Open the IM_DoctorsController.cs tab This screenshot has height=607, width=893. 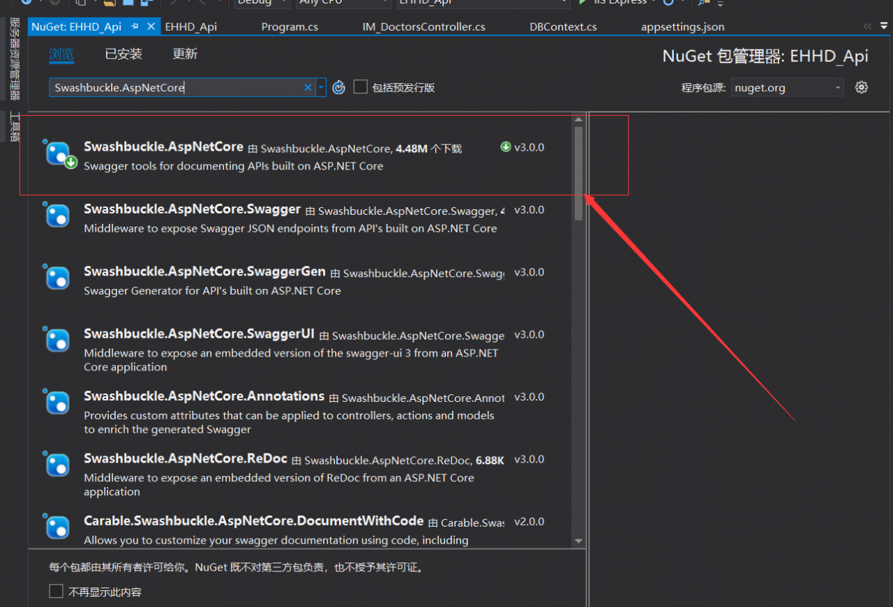[x=423, y=27]
